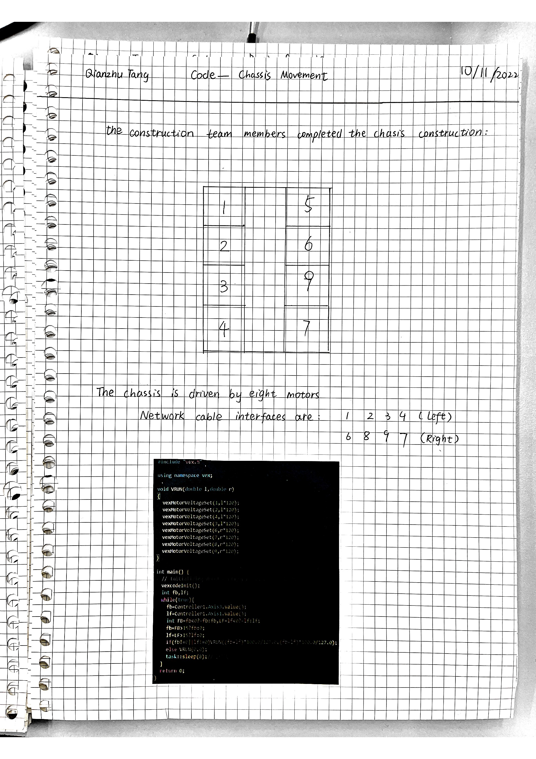Click the "task::sleep(8)" code line
The width and height of the screenshot is (536, 759).
tap(186, 657)
